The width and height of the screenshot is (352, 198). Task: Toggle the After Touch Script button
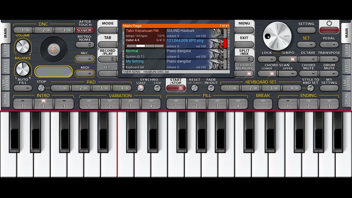pos(85,30)
